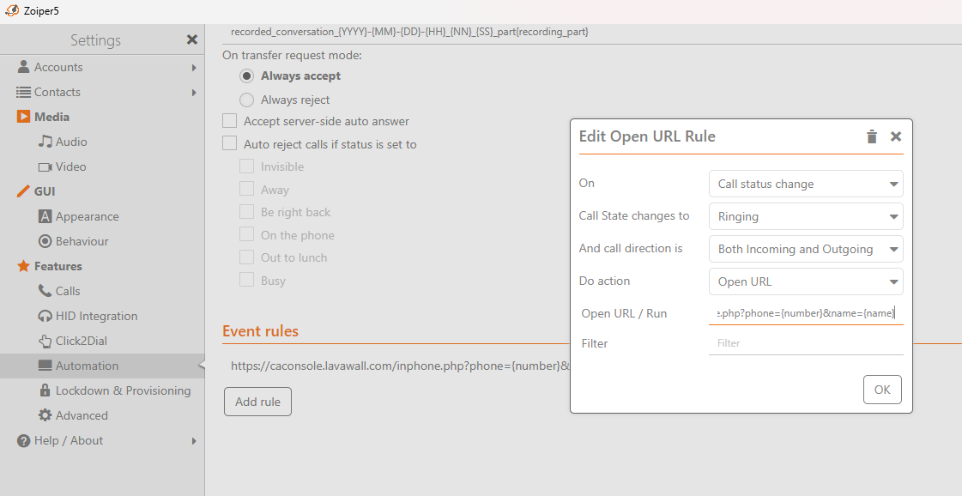Toggle Auto reject calls if status checkbox
Image resolution: width=962 pixels, height=496 pixels.
tap(229, 144)
